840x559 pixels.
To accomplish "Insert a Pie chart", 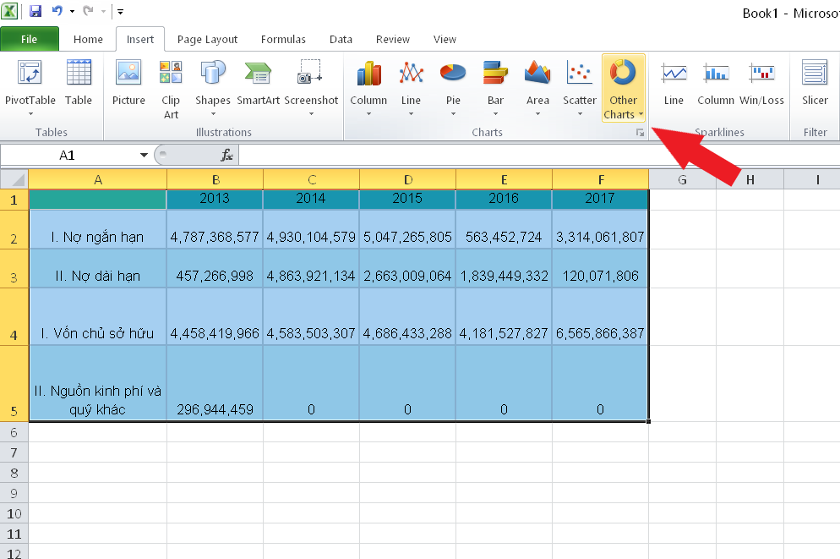I will pos(453,89).
